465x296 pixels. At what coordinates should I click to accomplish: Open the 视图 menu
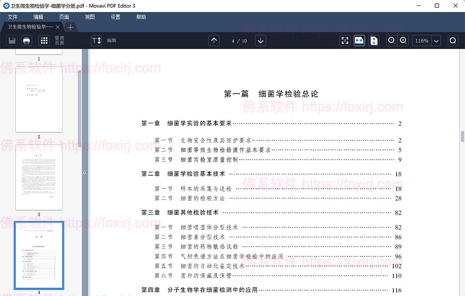click(90, 17)
